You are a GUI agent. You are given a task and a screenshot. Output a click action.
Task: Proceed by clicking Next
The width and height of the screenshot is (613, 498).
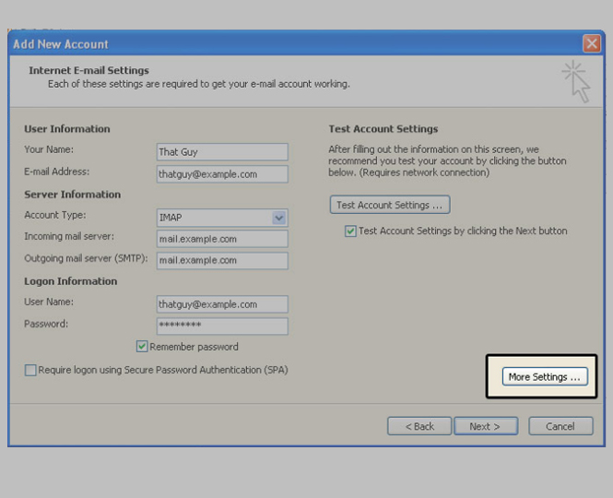coord(484,426)
